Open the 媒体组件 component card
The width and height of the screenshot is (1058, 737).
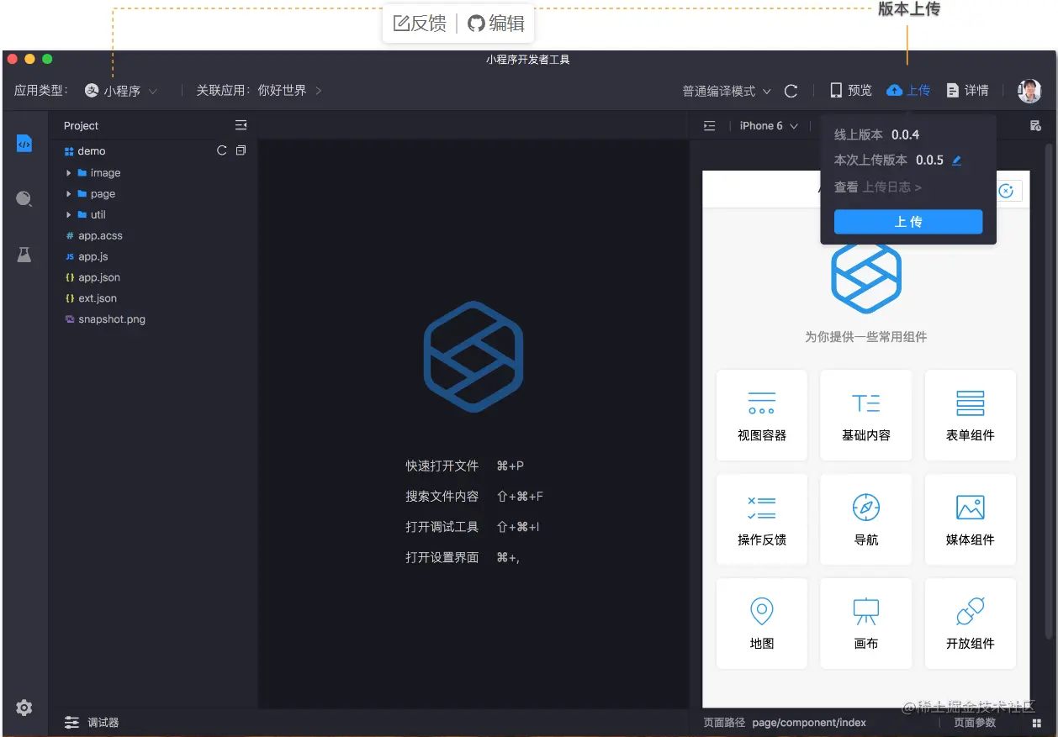(x=971, y=519)
